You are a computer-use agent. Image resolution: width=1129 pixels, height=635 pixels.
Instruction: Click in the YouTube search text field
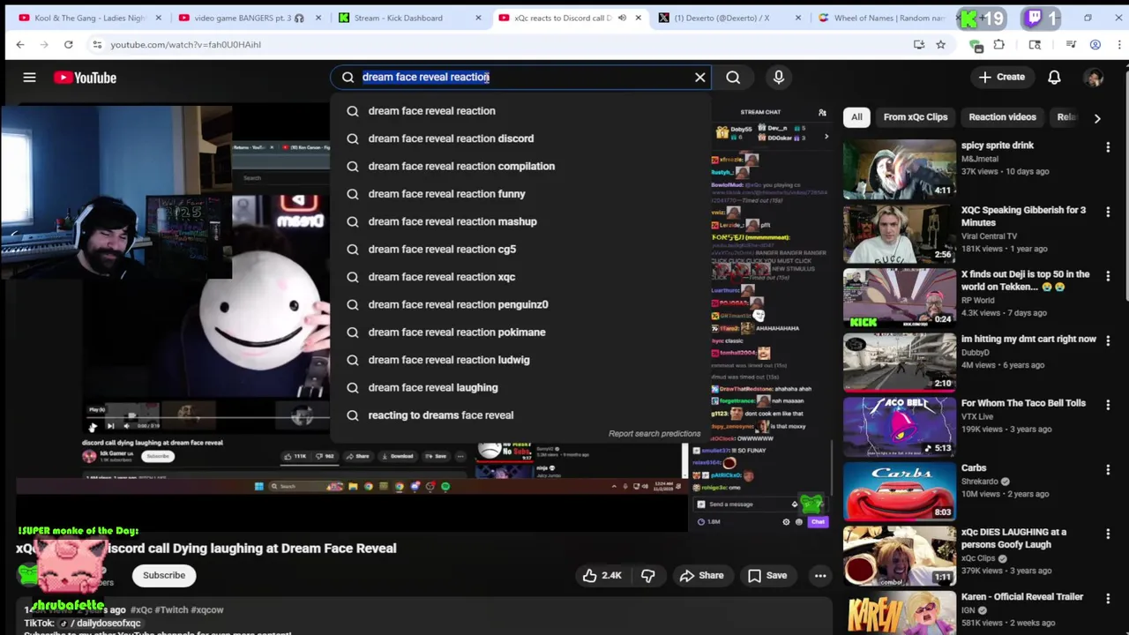[525, 77]
